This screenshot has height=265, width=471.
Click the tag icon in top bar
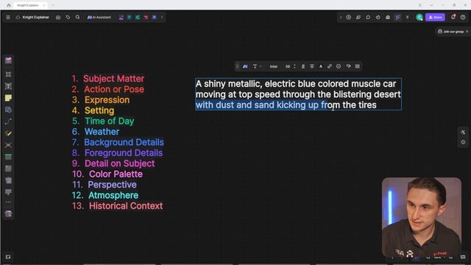[68, 18]
